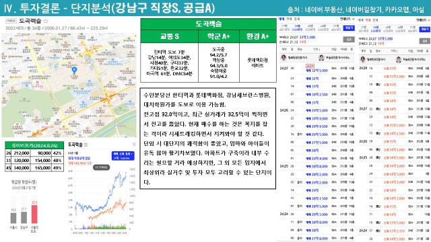Click the red 신고가 badge on the top sale row
This screenshot has width=431, height=242.
[310, 66]
